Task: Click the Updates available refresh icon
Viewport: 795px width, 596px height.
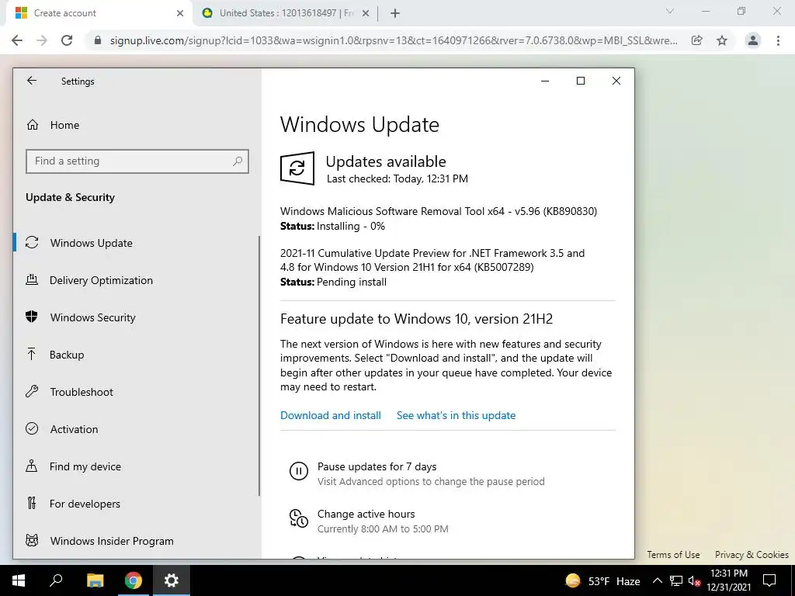Action: pyautogui.click(x=297, y=168)
